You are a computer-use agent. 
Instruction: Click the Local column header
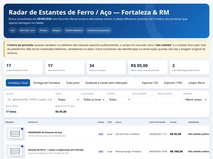[118, 122]
